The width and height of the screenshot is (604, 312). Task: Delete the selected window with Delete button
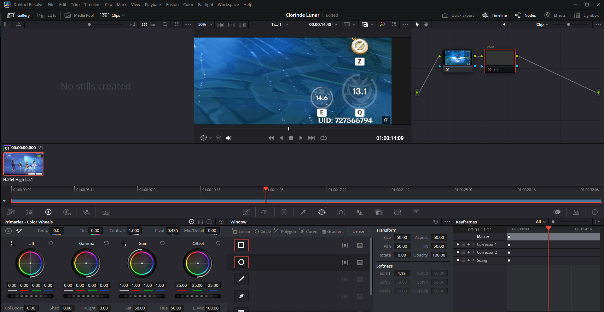[x=358, y=231]
